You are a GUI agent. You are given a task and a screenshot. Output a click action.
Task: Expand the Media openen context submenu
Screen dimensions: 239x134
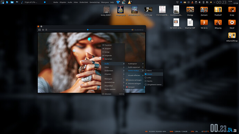[x=113, y=89]
